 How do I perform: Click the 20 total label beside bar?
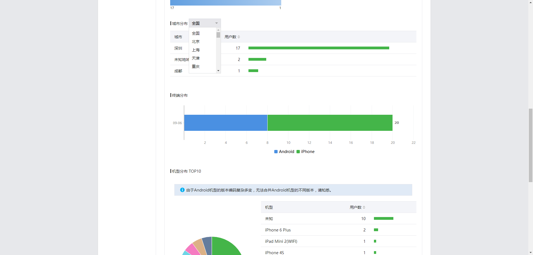(x=397, y=123)
